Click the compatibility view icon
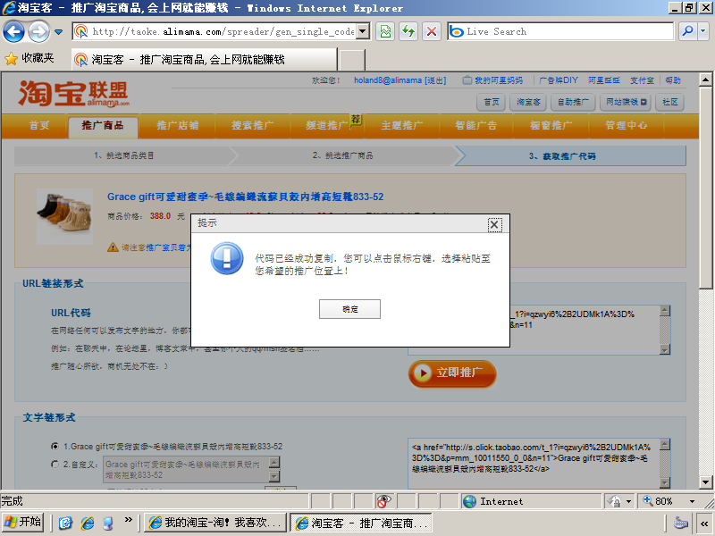Image resolution: width=715 pixels, height=536 pixels. pyautogui.click(x=385, y=31)
